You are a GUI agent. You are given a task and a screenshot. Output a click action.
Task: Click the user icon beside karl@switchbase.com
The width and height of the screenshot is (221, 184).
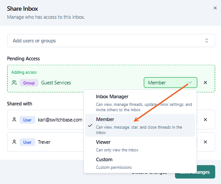pyautogui.click(x=14, y=120)
